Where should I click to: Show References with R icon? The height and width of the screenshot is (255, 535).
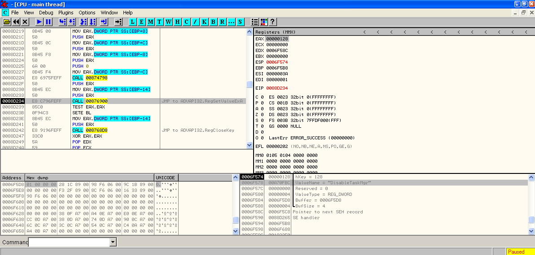(x=222, y=22)
